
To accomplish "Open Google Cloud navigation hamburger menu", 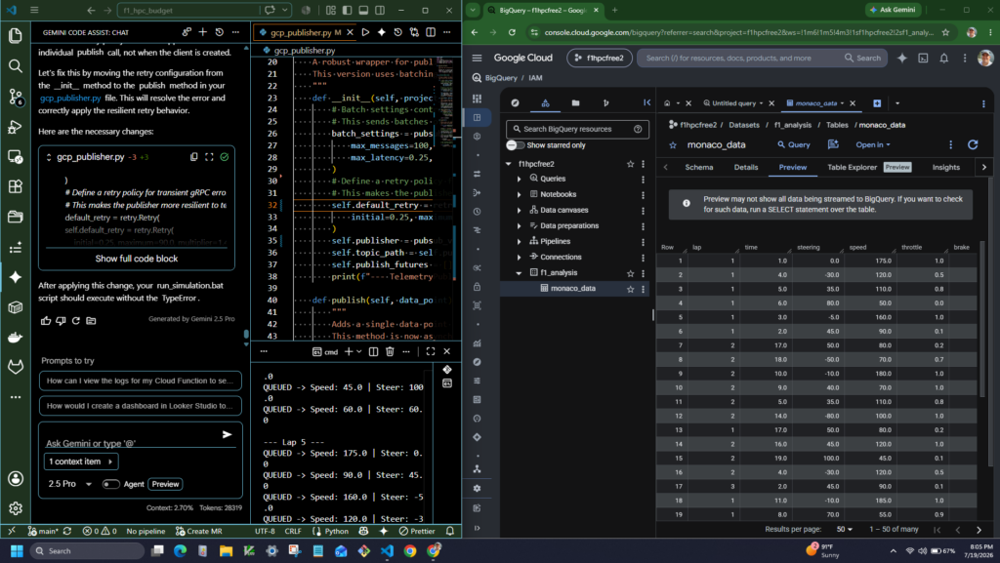I will tap(477, 58).
